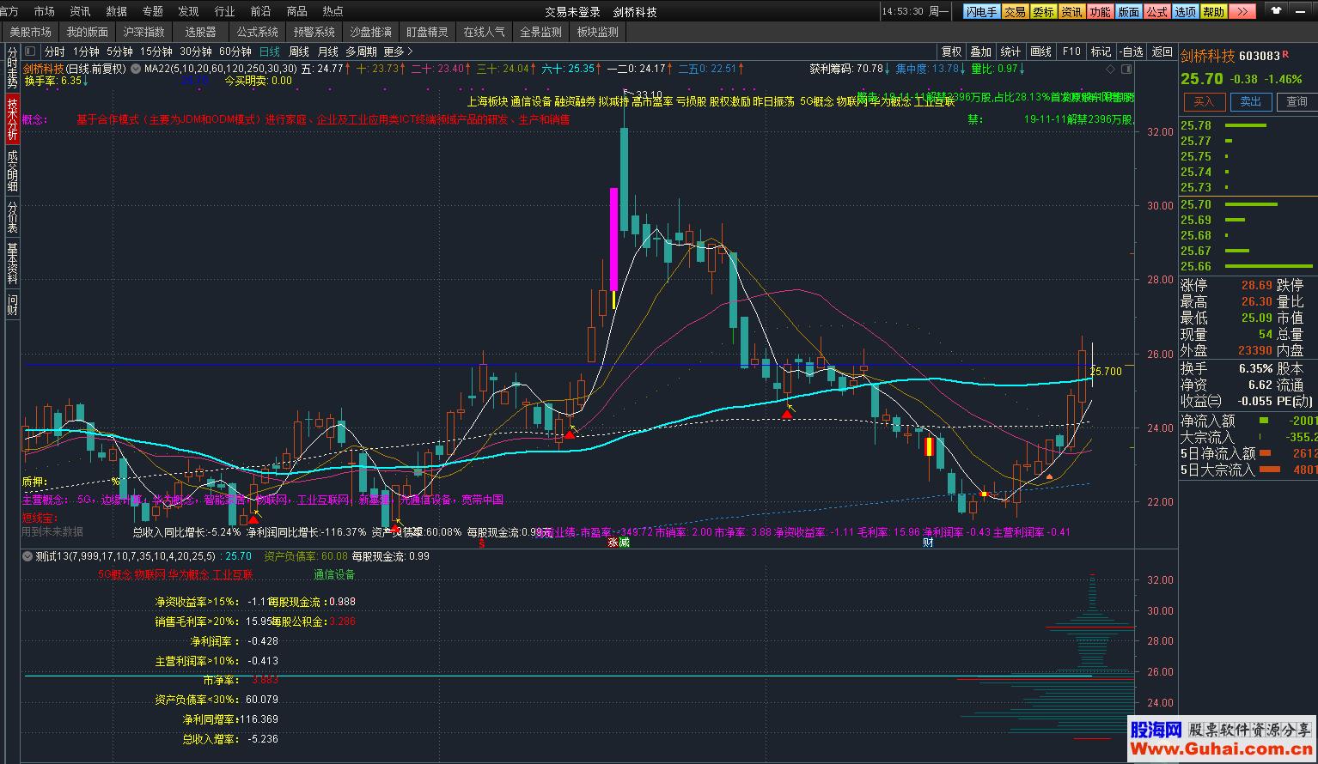Expand the 更多 > period options
This screenshot has width=1318, height=764.
pos(399,52)
